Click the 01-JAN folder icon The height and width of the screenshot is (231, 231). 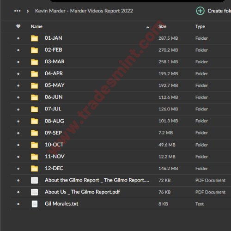point(34,38)
